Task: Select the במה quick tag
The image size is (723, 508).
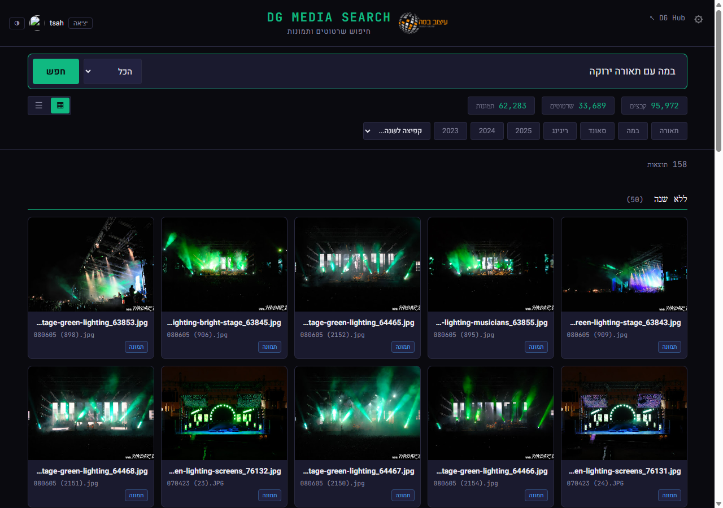Action: click(633, 131)
